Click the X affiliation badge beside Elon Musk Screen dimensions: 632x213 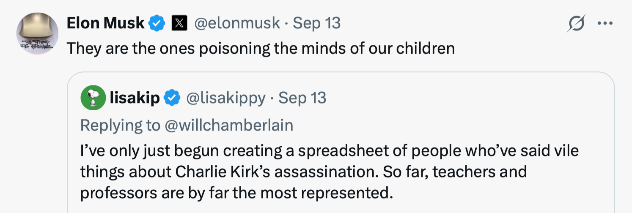[x=179, y=23]
